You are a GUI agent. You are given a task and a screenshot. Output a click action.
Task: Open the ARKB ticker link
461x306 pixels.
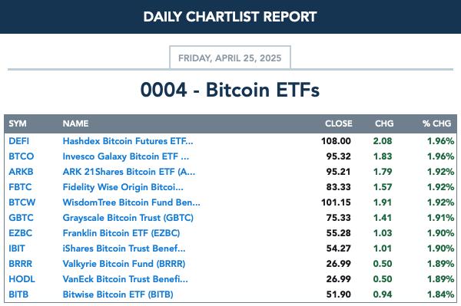[x=21, y=172]
